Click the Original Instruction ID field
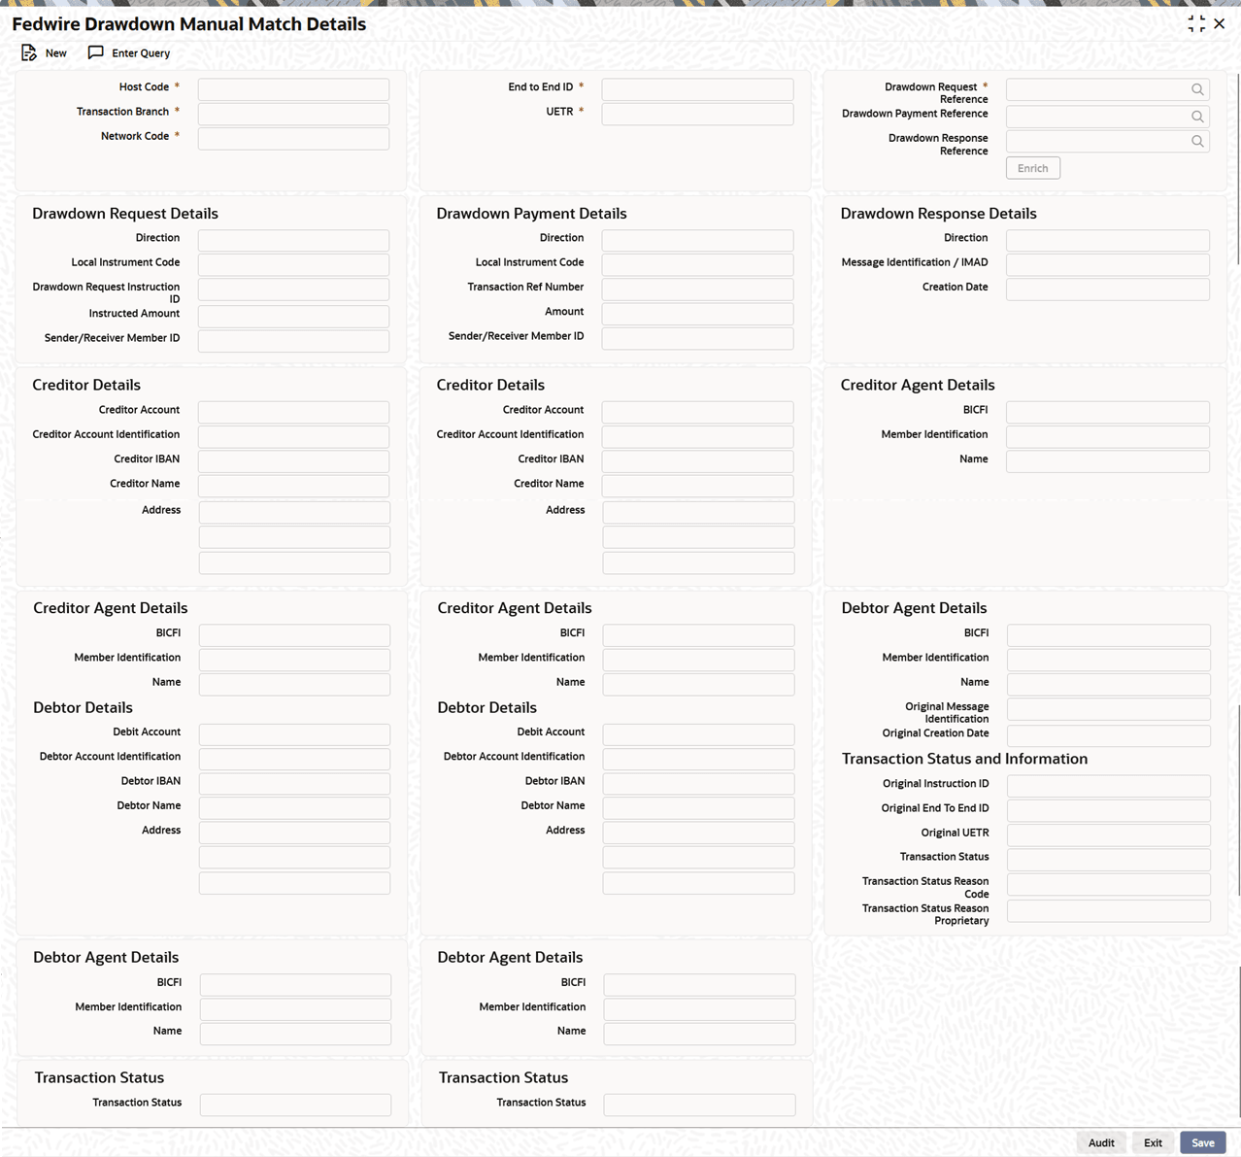Screen dimensions: 1241x1157 (x=1109, y=786)
